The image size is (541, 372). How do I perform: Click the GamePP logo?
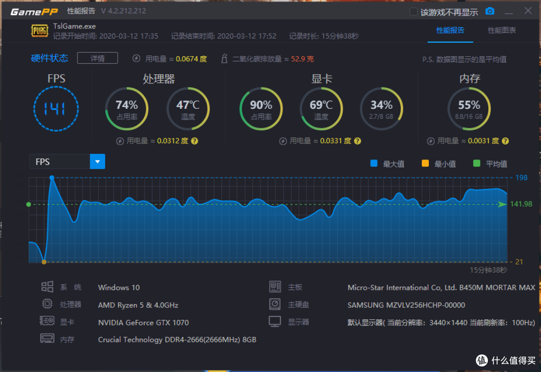(34, 12)
